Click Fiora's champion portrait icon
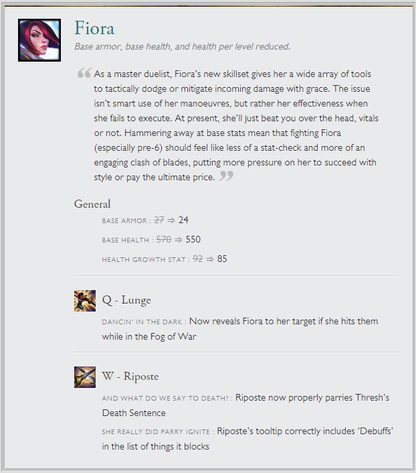The image size is (416, 473). click(39, 40)
